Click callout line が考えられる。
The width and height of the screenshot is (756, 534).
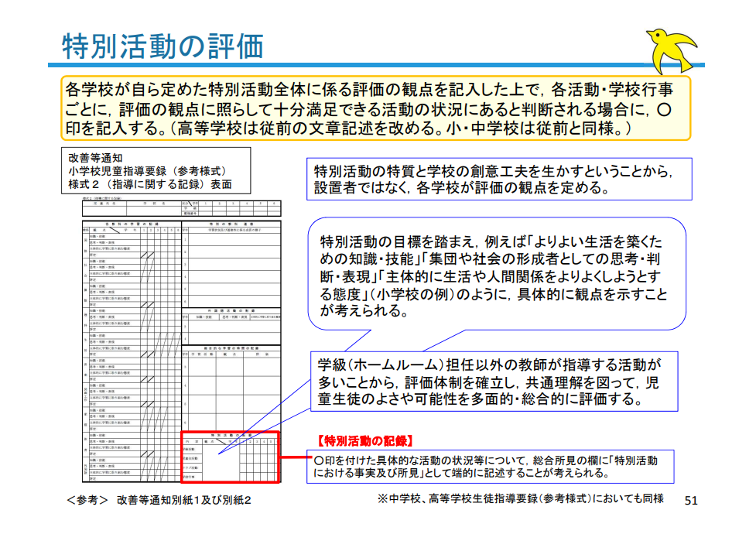[364, 311]
